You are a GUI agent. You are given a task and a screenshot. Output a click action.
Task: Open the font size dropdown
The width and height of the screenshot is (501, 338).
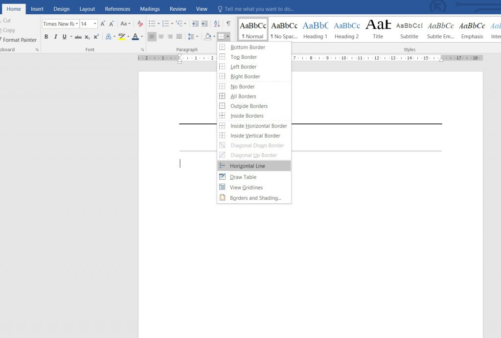pyautogui.click(x=95, y=24)
